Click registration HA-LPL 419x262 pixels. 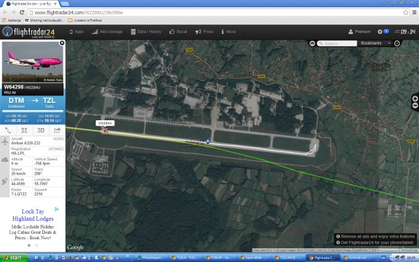pos(18,153)
